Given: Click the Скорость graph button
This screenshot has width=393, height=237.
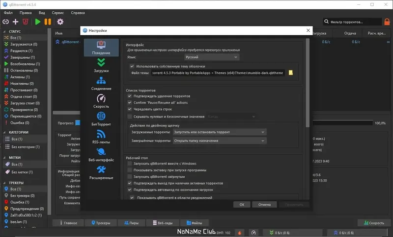Looking at the screenshot, I should point(374,223).
